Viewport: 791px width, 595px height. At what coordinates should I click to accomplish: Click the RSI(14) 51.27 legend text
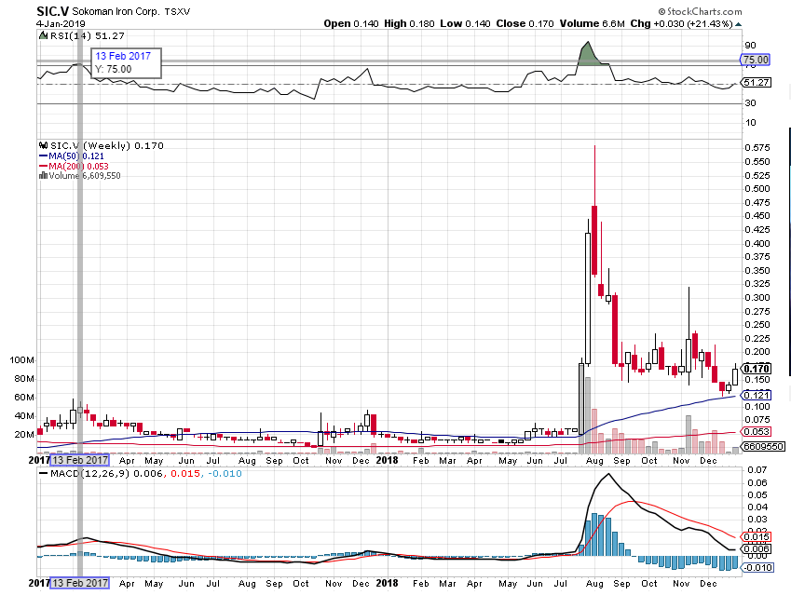pyautogui.click(x=87, y=35)
